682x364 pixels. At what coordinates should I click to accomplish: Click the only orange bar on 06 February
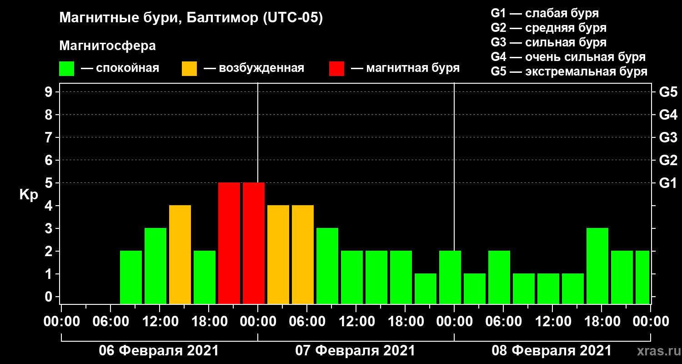coord(180,254)
